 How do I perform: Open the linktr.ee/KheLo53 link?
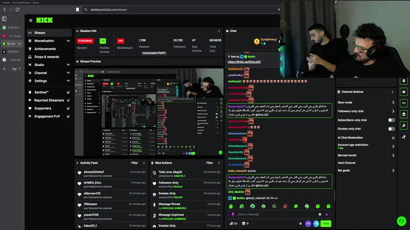click(244, 62)
